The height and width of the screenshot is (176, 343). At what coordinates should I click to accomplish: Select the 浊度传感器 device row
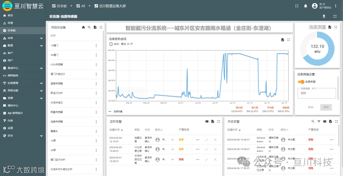(75, 122)
